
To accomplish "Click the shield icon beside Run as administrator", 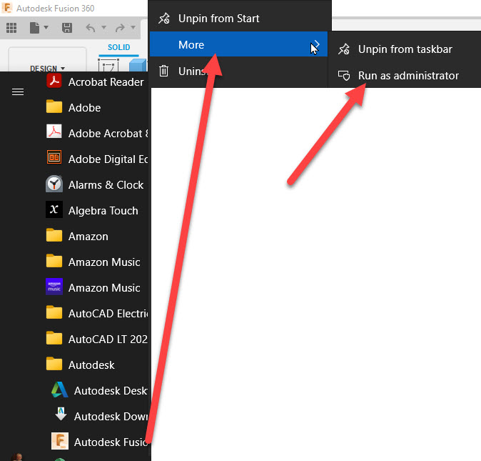I will (344, 76).
